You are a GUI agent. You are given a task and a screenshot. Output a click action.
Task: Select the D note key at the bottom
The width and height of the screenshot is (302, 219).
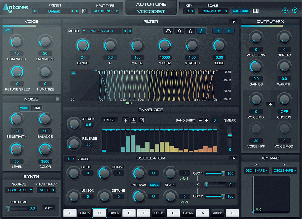coord(99,213)
